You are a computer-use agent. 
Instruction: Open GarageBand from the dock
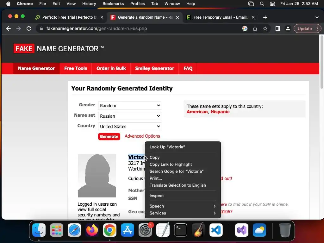coord(198,230)
